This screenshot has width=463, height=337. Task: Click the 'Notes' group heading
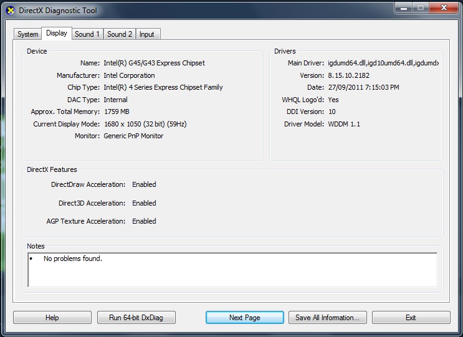click(36, 246)
